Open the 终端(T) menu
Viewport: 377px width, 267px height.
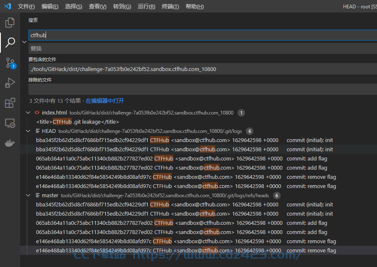[x=170, y=7]
